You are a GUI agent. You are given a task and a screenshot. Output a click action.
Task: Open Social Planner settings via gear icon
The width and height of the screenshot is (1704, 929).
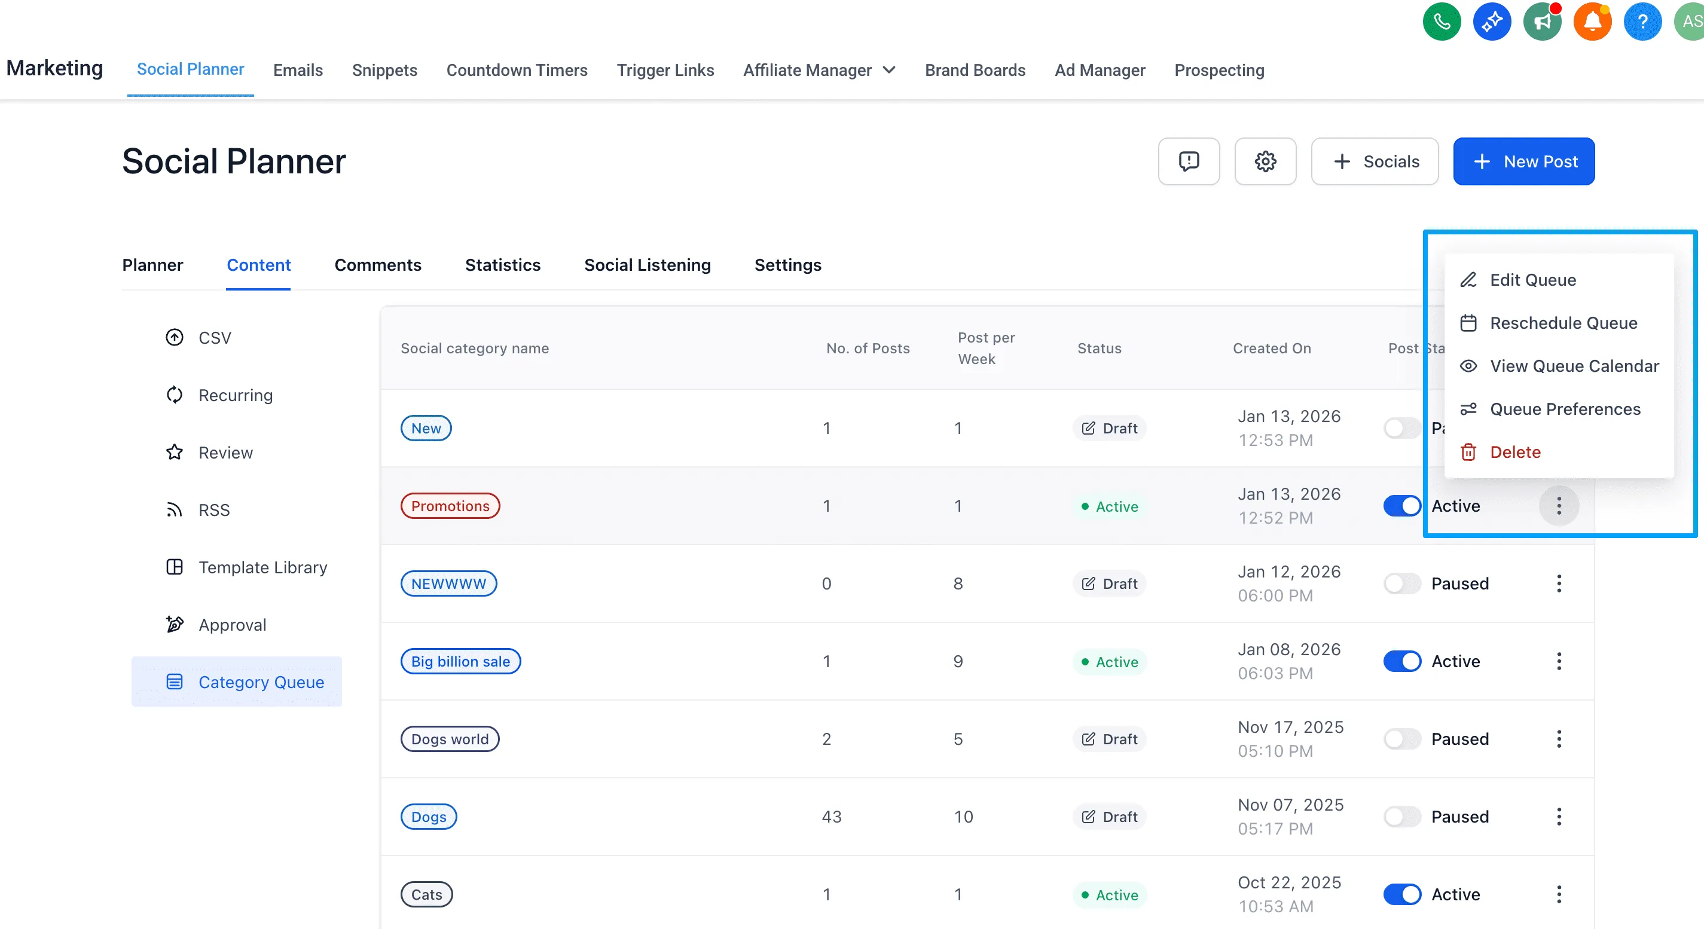click(x=1265, y=161)
